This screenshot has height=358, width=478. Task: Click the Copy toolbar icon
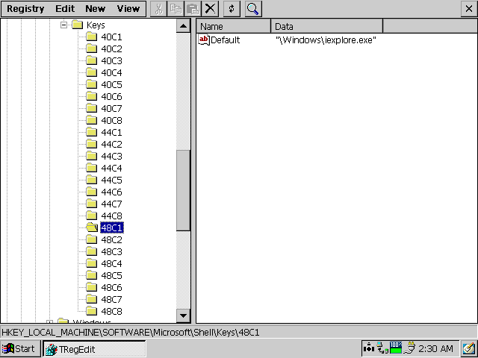tap(175, 9)
